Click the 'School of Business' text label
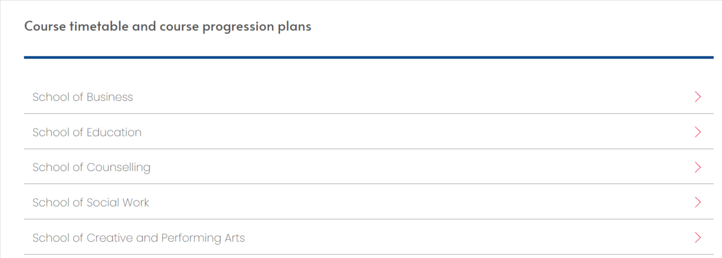The height and width of the screenshot is (258, 722). tap(83, 97)
